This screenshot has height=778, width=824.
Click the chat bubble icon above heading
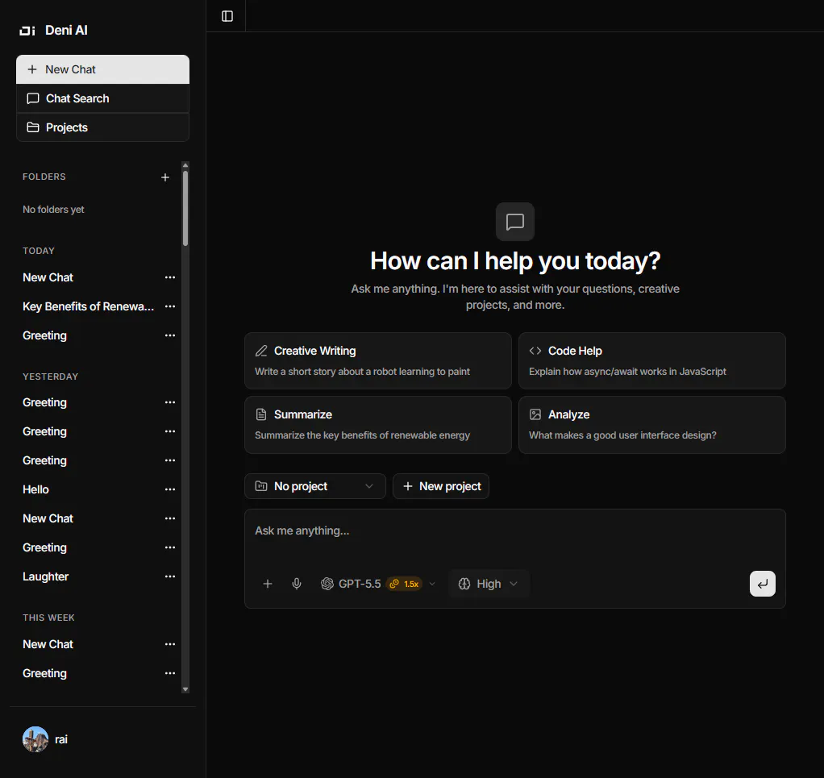(x=515, y=222)
